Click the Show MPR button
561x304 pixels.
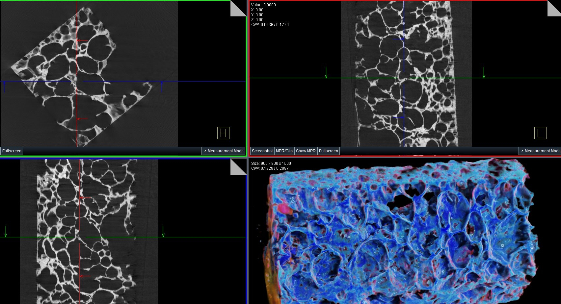(306, 151)
